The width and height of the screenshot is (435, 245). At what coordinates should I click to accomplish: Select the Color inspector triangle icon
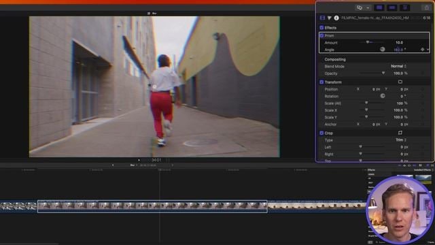point(329,18)
